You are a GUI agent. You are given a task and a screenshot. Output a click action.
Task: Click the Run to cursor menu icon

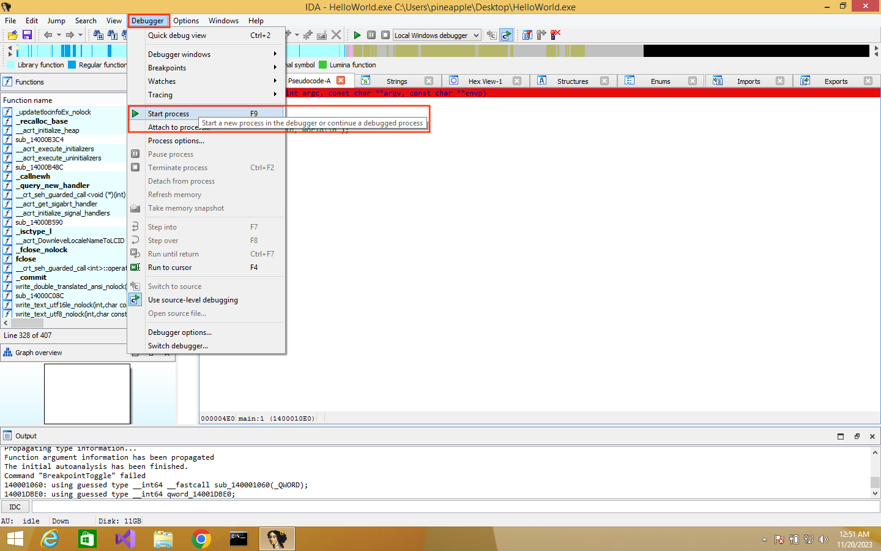point(135,267)
